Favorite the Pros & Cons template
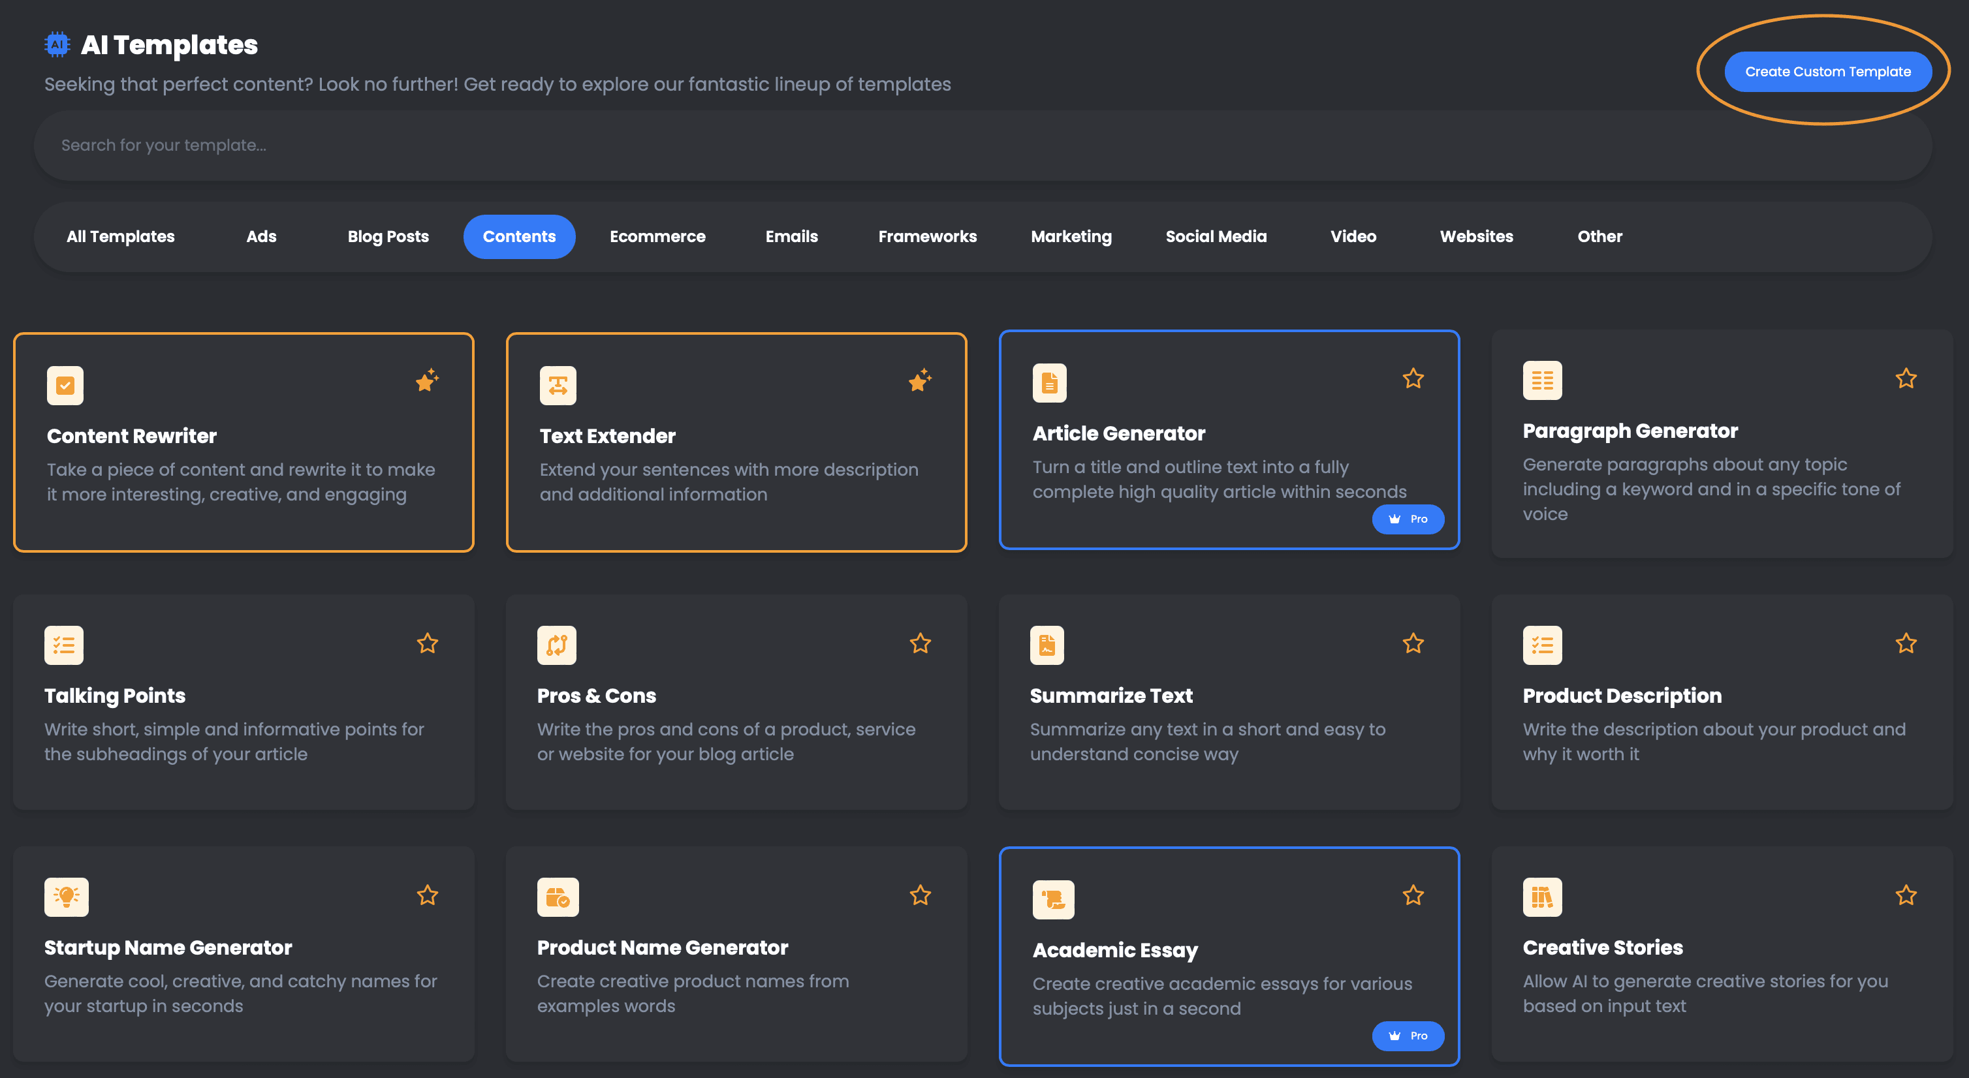Screen dimensions: 1969x1078 pyautogui.click(x=921, y=643)
